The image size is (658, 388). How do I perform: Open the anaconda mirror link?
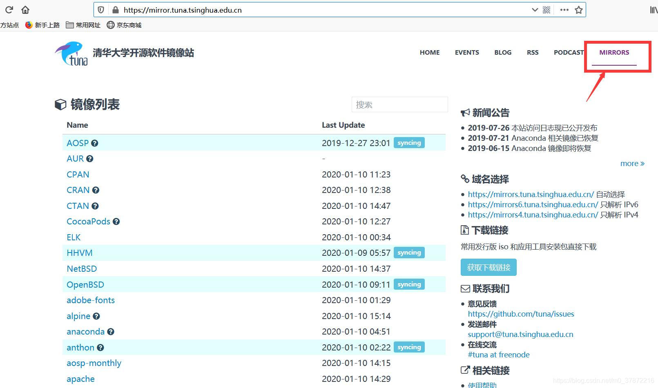tap(85, 332)
